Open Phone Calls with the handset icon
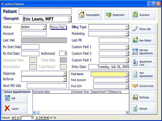The image size is (162, 121). point(144,29)
